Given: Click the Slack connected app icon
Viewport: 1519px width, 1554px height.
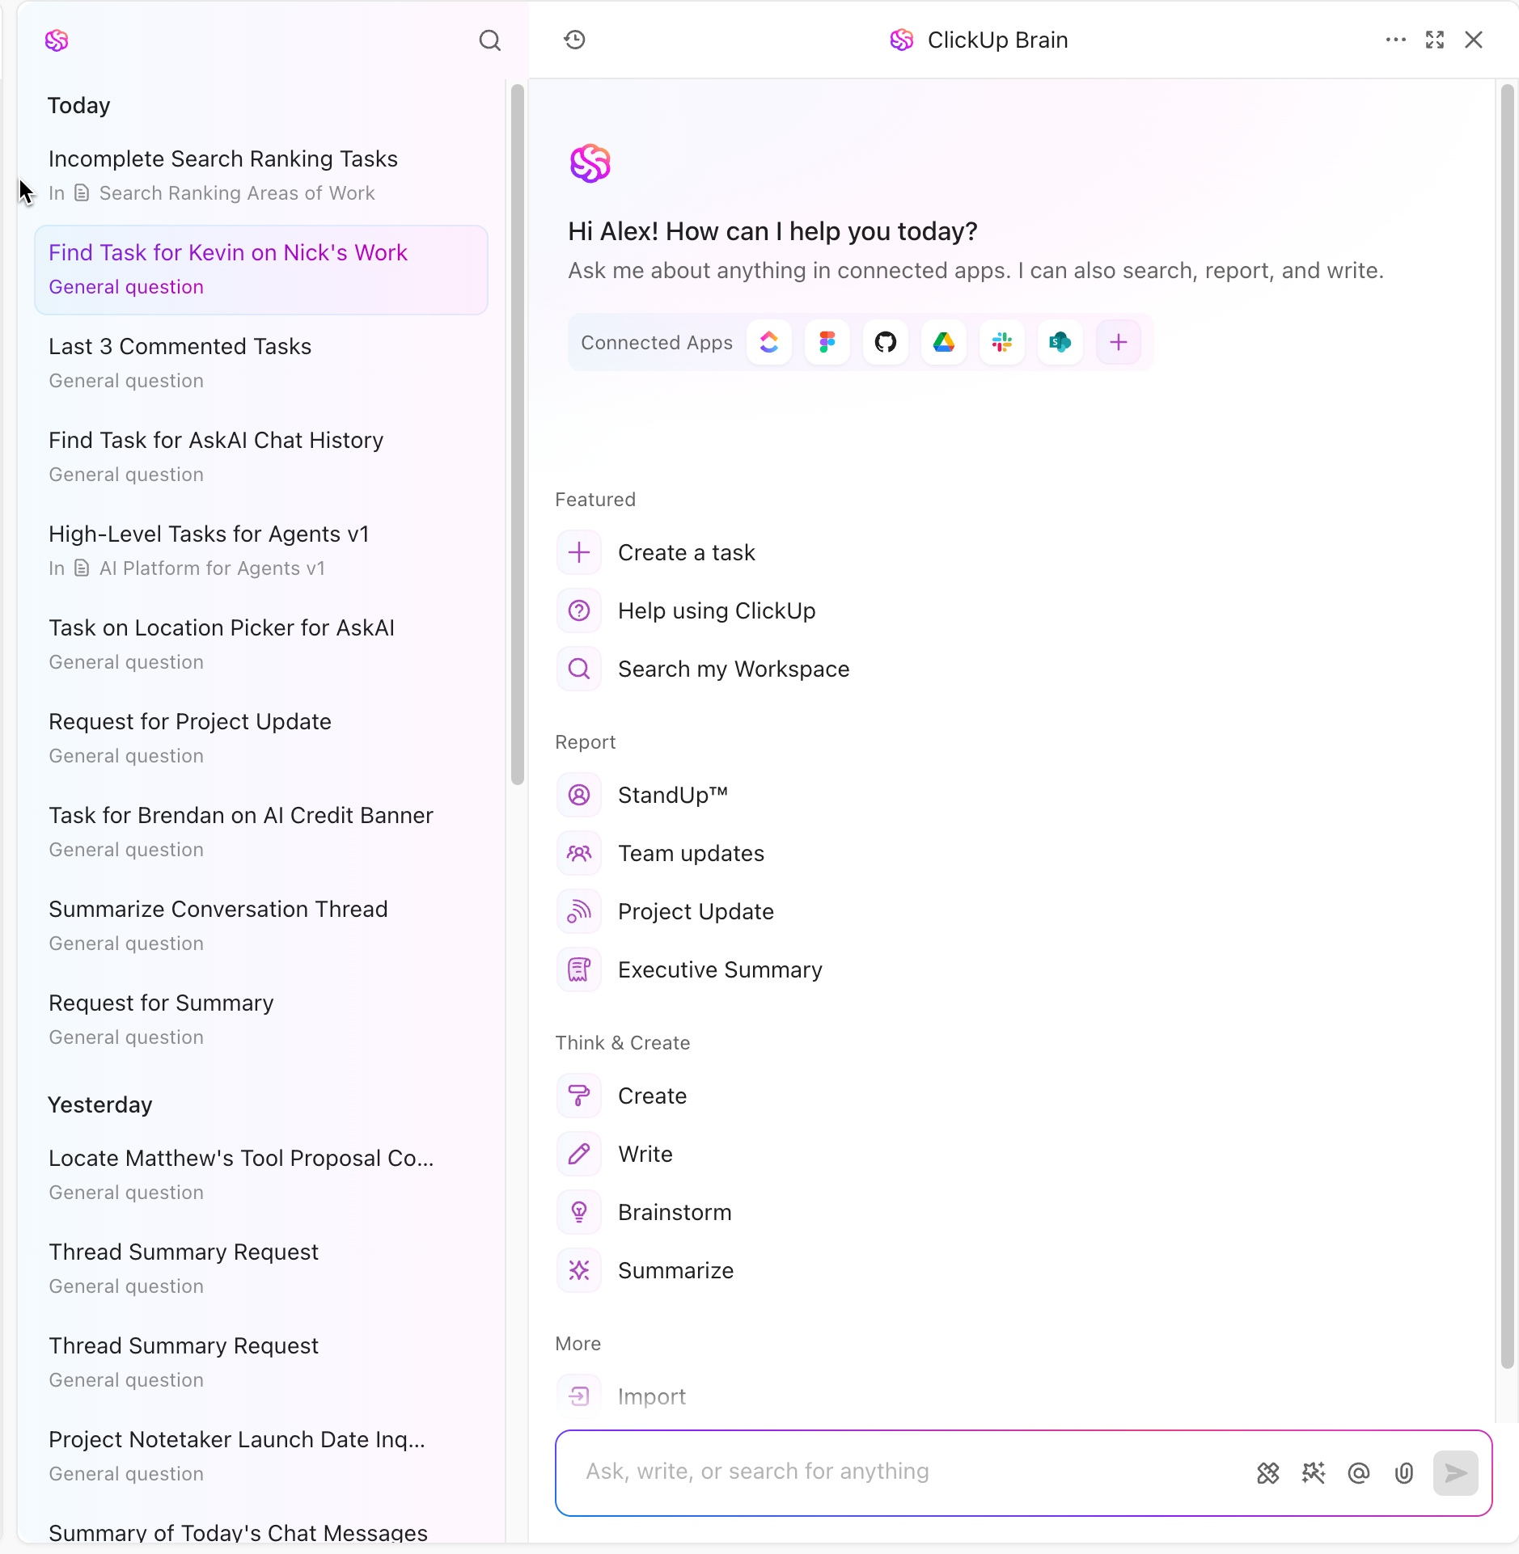Looking at the screenshot, I should tap(1002, 342).
